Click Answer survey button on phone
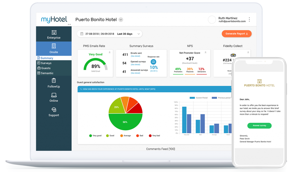Viewport: 291px width, 172px height. [x=259, y=126]
